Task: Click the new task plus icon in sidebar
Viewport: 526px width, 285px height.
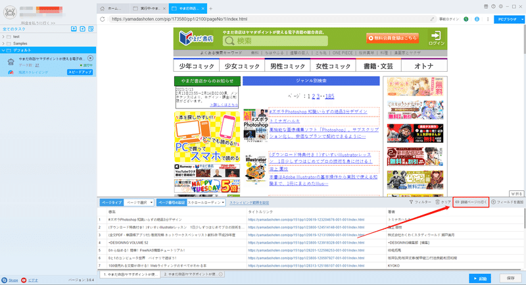Action: click(x=83, y=29)
